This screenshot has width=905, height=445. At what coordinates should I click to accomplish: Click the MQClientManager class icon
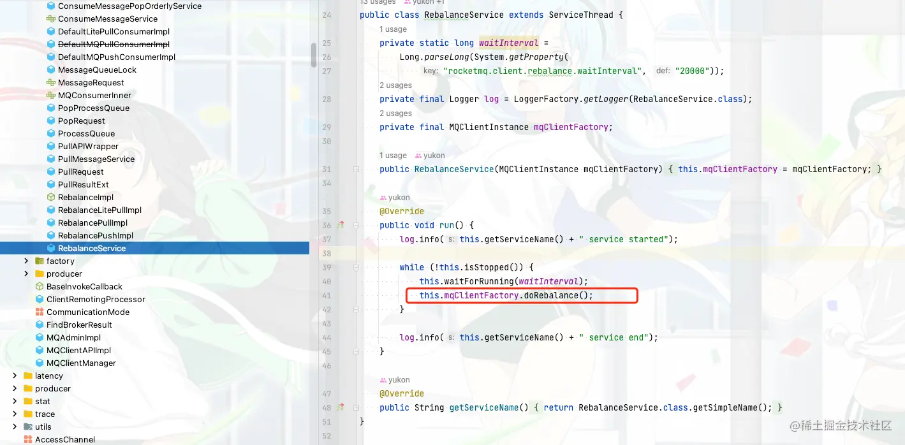[x=40, y=363]
